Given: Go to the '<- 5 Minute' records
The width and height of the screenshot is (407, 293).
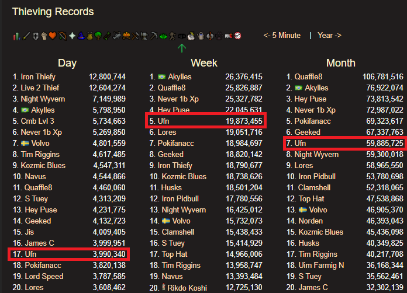Looking at the screenshot, I should point(282,35).
